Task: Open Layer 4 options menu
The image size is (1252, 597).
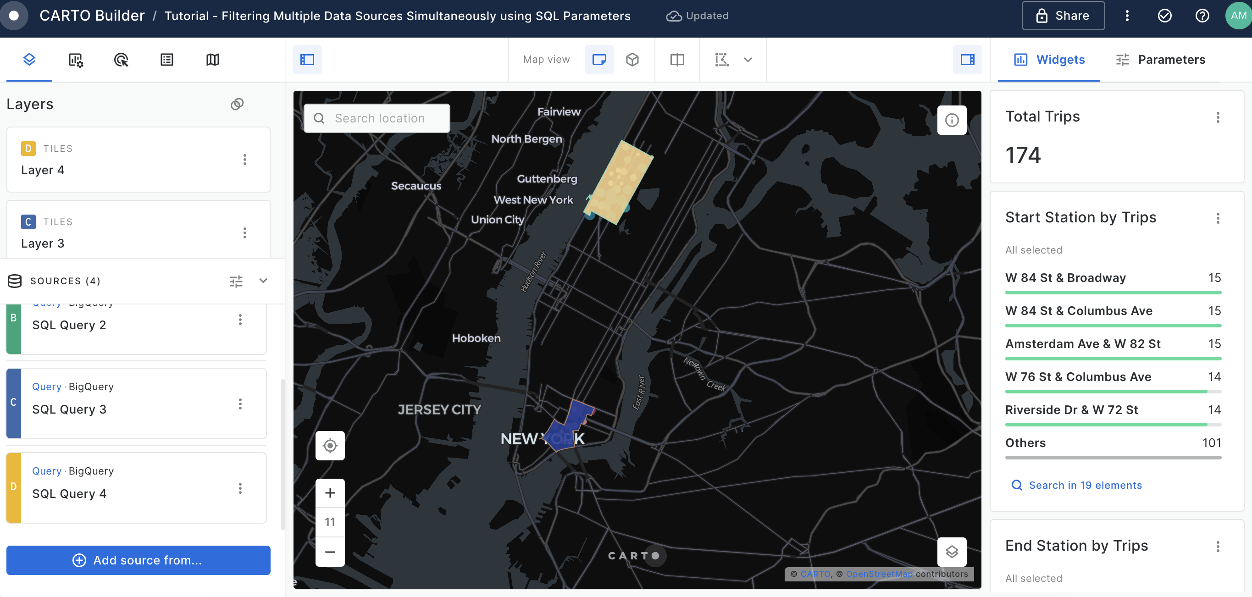Action: (244, 159)
